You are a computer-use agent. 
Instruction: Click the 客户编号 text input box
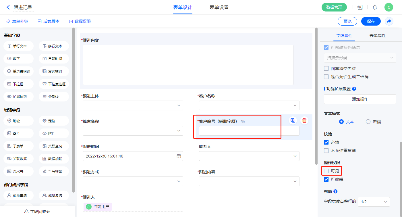coord(249,131)
